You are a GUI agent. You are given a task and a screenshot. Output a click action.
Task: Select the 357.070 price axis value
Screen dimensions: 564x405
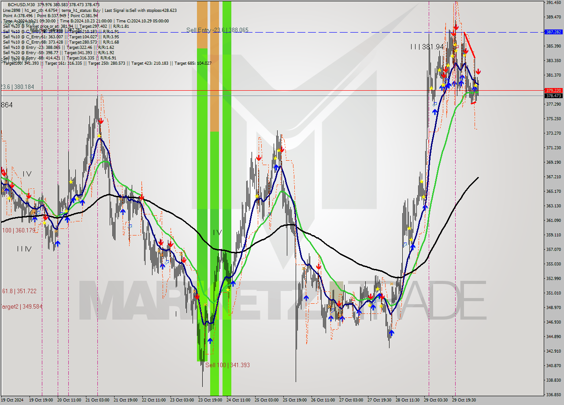coord(553,250)
